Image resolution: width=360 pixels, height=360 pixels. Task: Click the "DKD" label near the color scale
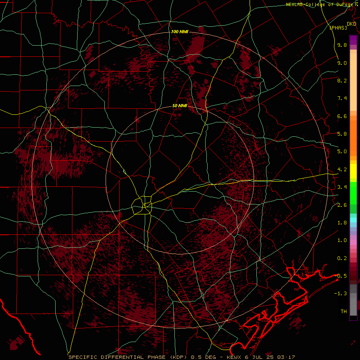pos(352,24)
